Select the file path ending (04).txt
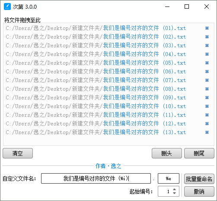The width and height of the screenshot is (217, 201). click(96, 54)
